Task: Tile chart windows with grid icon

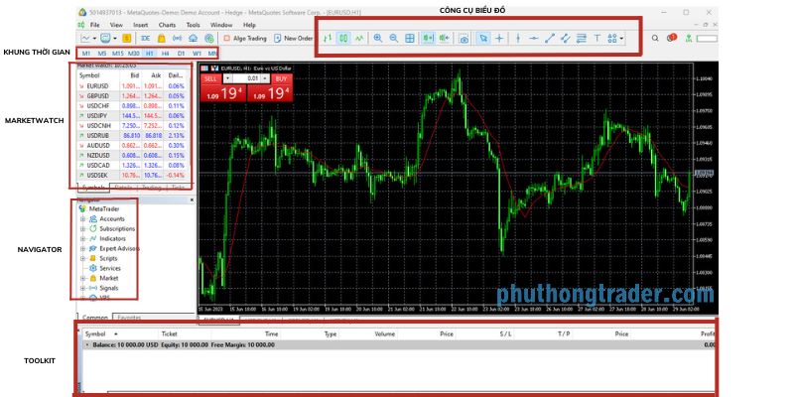Action: [x=410, y=38]
